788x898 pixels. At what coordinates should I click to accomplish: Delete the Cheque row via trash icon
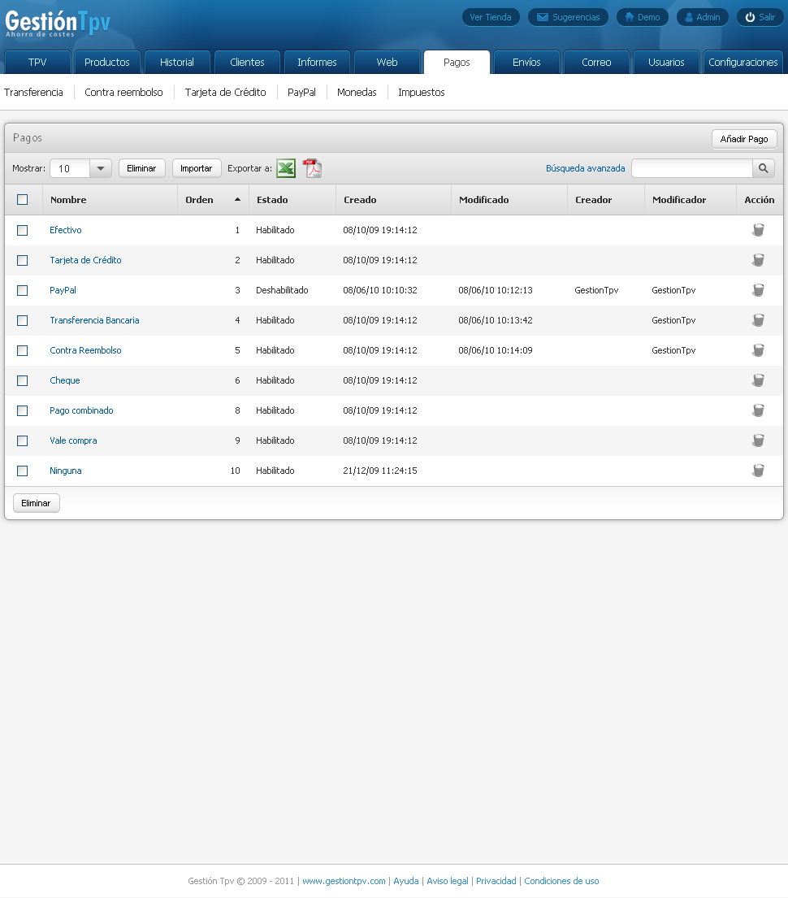tap(758, 380)
